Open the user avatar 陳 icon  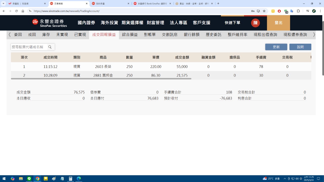255,23
